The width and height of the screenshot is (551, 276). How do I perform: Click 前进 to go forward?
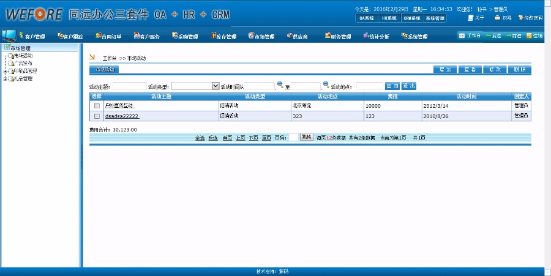coord(514,36)
